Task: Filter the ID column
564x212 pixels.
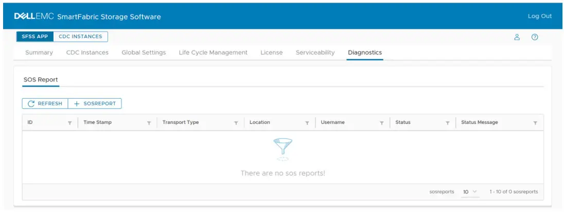Action: pos(70,123)
